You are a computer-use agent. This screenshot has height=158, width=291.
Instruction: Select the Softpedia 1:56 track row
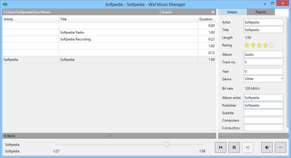pos(109,60)
